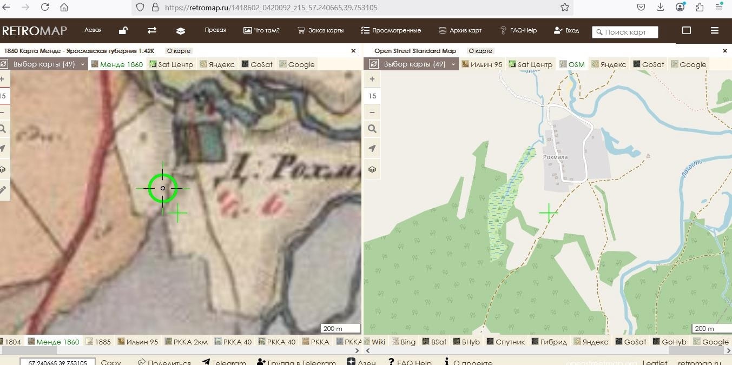Open 'Заказ карты' cart menu

point(320,30)
